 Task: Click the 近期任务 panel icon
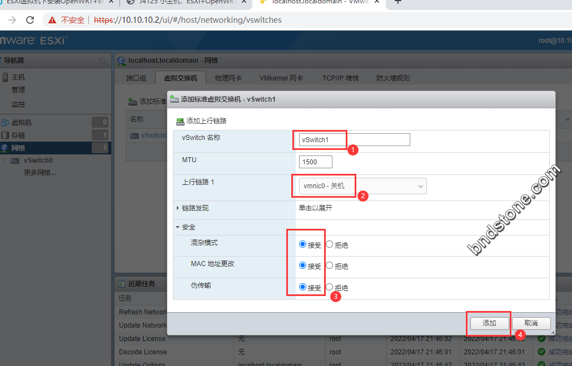[x=121, y=283]
